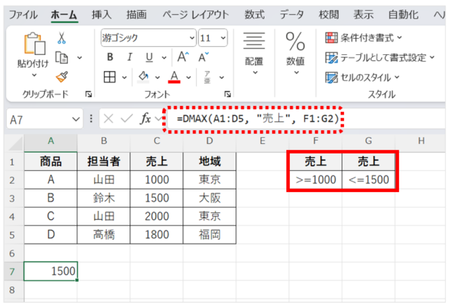The image size is (450, 307).
Task: Click the Cut scissors icon
Action: click(62, 38)
